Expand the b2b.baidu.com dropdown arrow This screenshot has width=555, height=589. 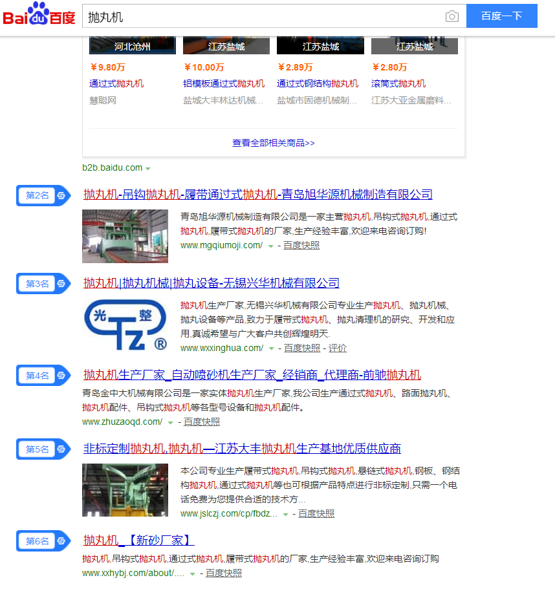[148, 169]
